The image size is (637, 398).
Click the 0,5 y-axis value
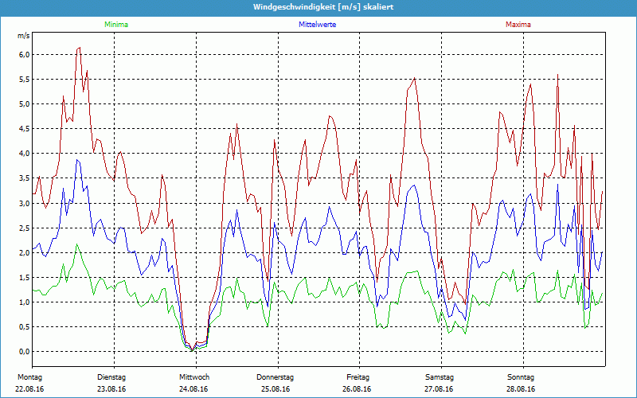click(x=25, y=327)
